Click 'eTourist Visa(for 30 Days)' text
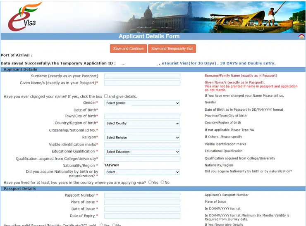The image size is (306, 226). point(189,63)
